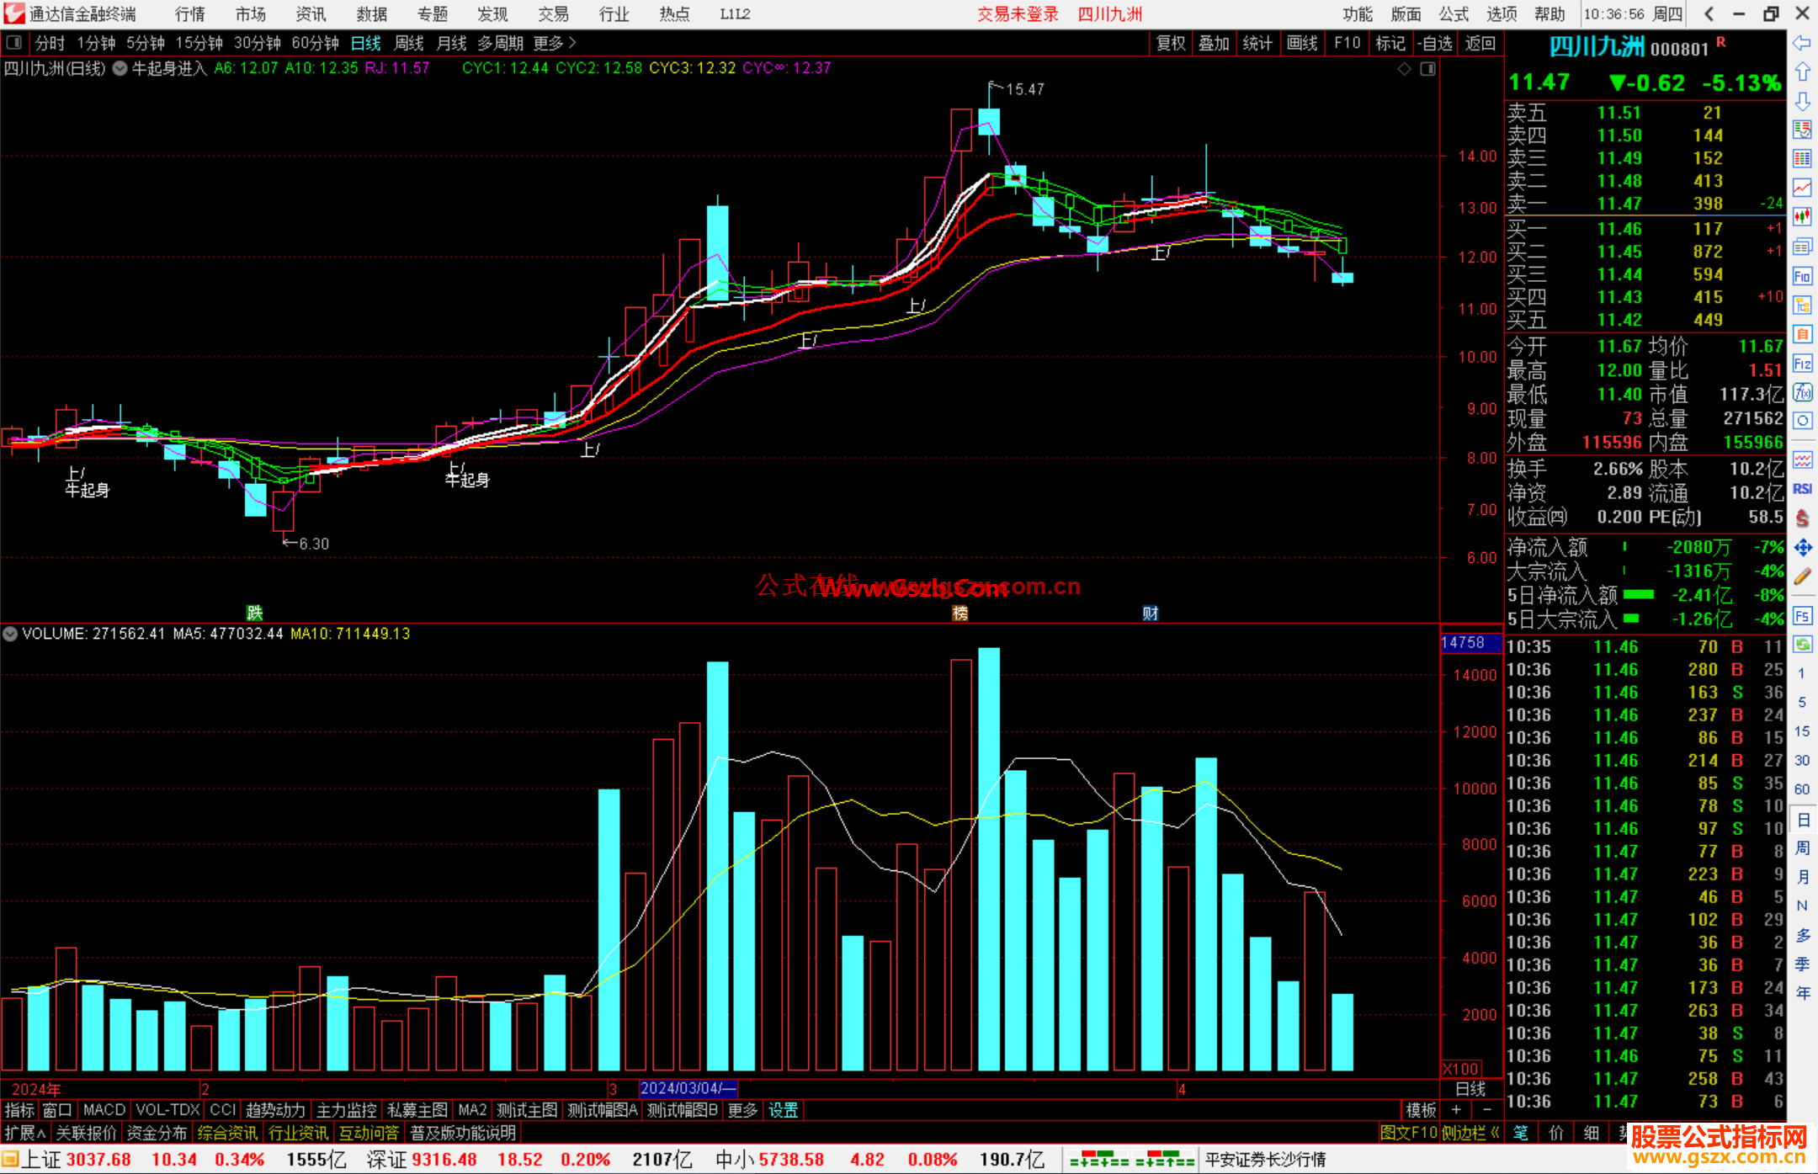Image resolution: width=1818 pixels, height=1174 pixels.
Task: Switch to the 周线 period tab
Action: click(408, 43)
